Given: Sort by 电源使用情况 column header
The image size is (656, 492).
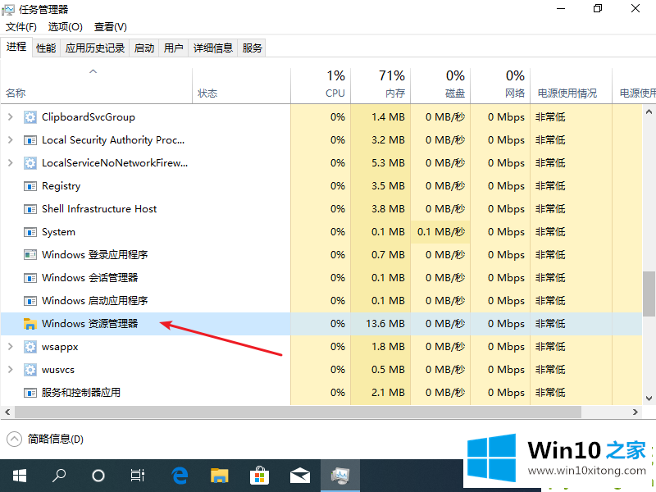Looking at the screenshot, I should pyautogui.click(x=571, y=86).
